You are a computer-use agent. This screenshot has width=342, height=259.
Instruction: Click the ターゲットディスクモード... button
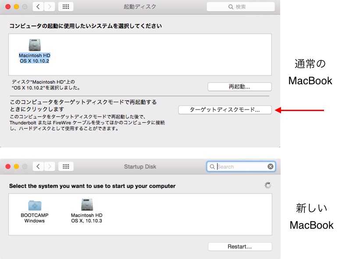[225, 110]
